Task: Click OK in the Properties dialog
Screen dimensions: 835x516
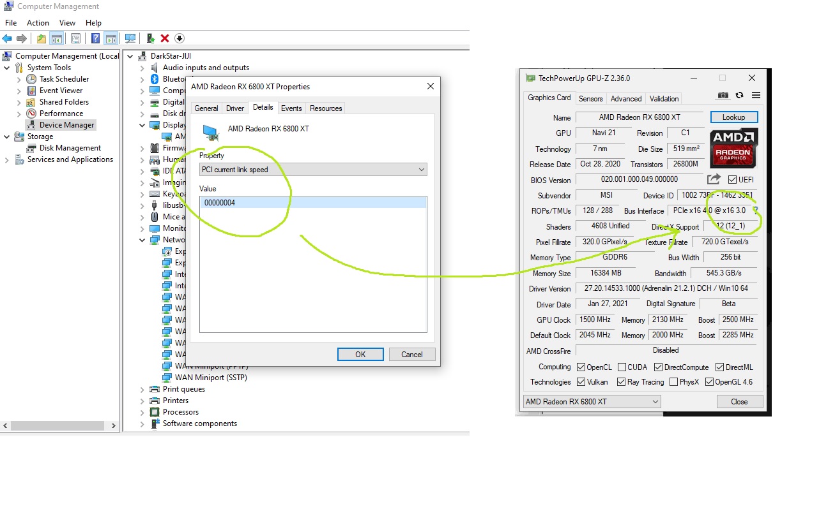Action: coord(360,355)
